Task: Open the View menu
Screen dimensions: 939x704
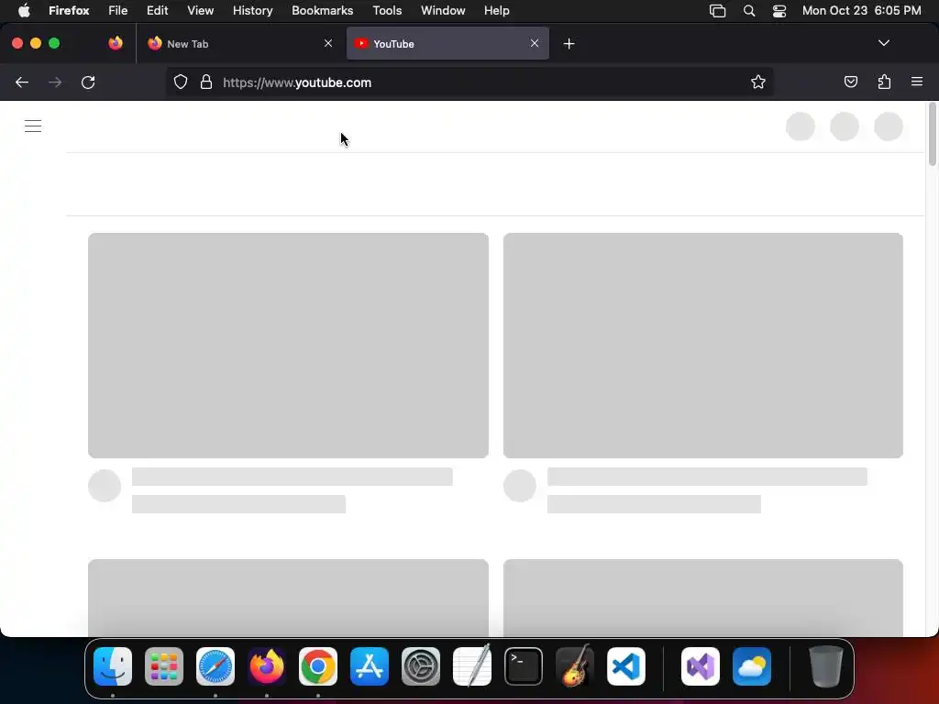Action: point(200,11)
